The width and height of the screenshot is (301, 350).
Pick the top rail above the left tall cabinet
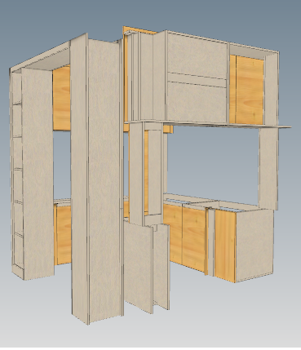pos(41,55)
